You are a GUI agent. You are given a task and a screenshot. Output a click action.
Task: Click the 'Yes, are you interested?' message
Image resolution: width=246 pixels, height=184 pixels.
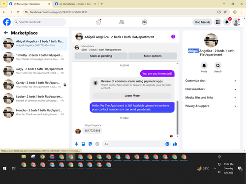[x=157, y=74]
